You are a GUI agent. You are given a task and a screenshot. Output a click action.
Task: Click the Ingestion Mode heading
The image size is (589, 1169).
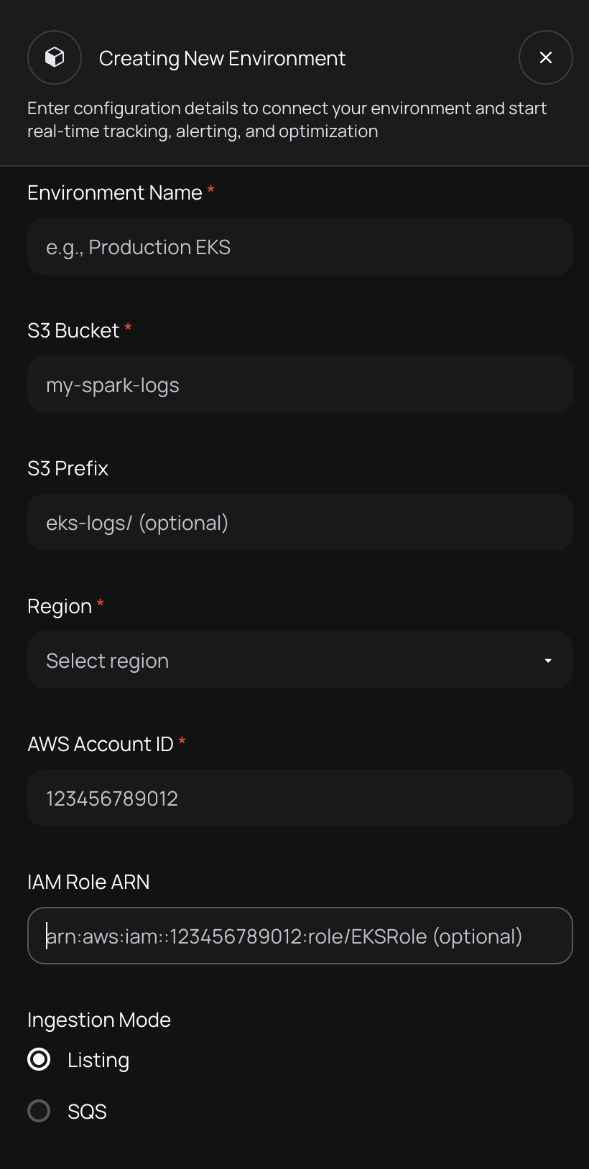99,1020
